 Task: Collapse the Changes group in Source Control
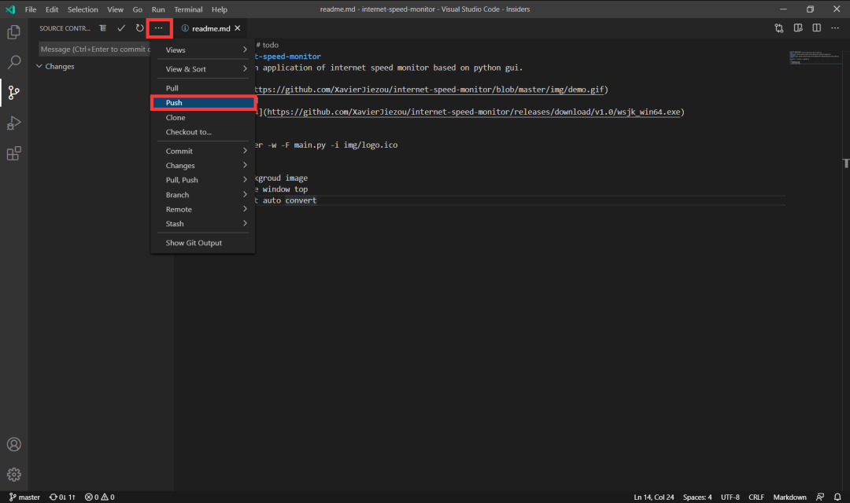pyautogui.click(x=39, y=66)
